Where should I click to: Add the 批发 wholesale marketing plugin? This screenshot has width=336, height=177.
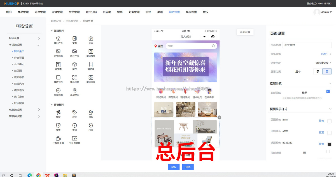pyautogui.click(x=58, y=114)
